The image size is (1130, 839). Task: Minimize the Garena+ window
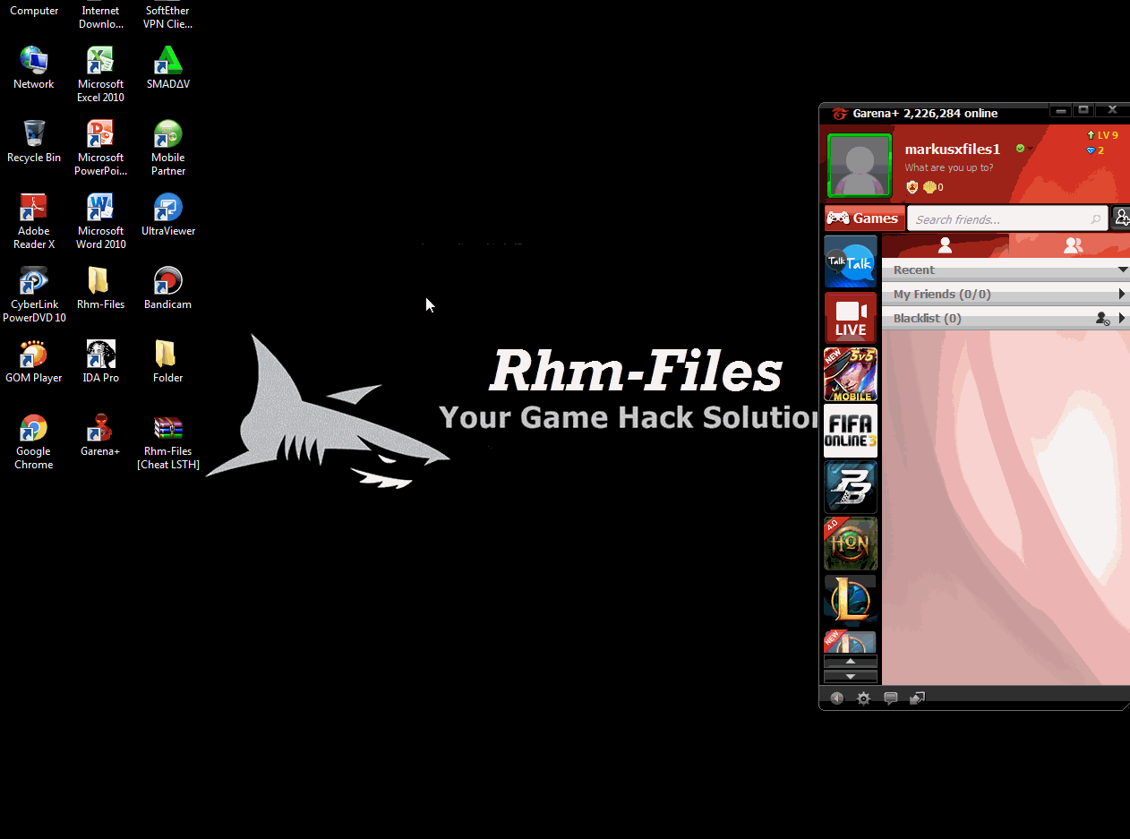tap(1060, 110)
